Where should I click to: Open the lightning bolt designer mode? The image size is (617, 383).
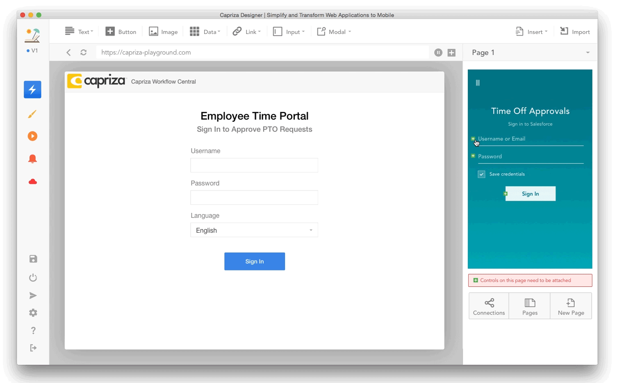[32, 90]
